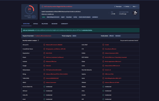The image size is (159, 101).
Task: Click the Join our Community link
Action: pyautogui.click(x=29, y=30)
